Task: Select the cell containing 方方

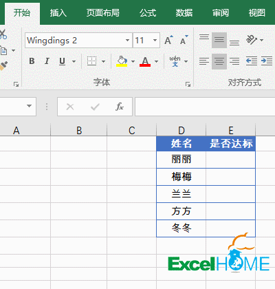Action: point(181,211)
